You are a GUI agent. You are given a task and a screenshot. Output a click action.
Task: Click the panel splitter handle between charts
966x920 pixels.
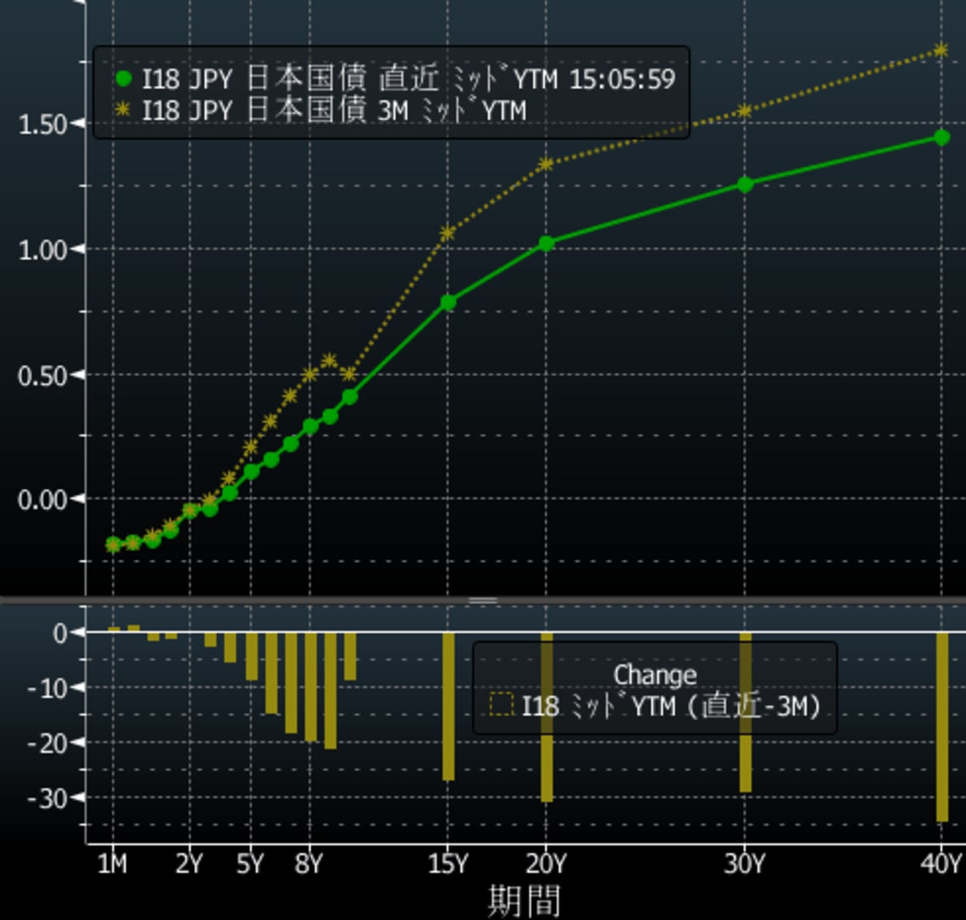click(x=483, y=601)
